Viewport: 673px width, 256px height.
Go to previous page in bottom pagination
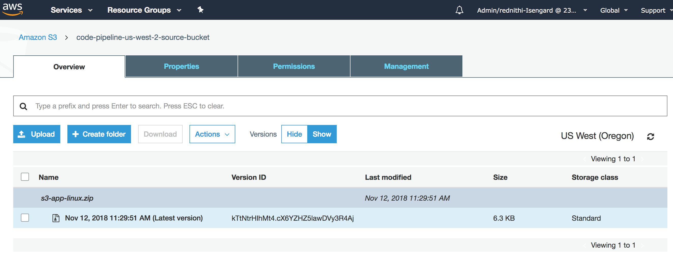point(584,245)
